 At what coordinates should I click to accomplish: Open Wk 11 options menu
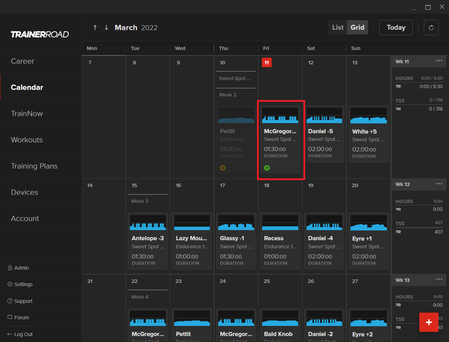pos(439,61)
